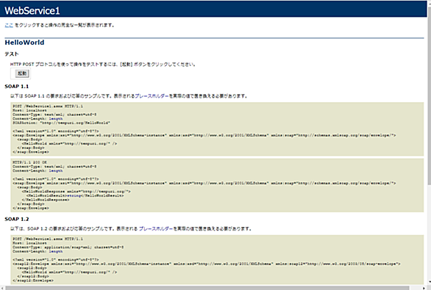
Task: Open the ここ link listing all operations
Action: (x=9, y=25)
